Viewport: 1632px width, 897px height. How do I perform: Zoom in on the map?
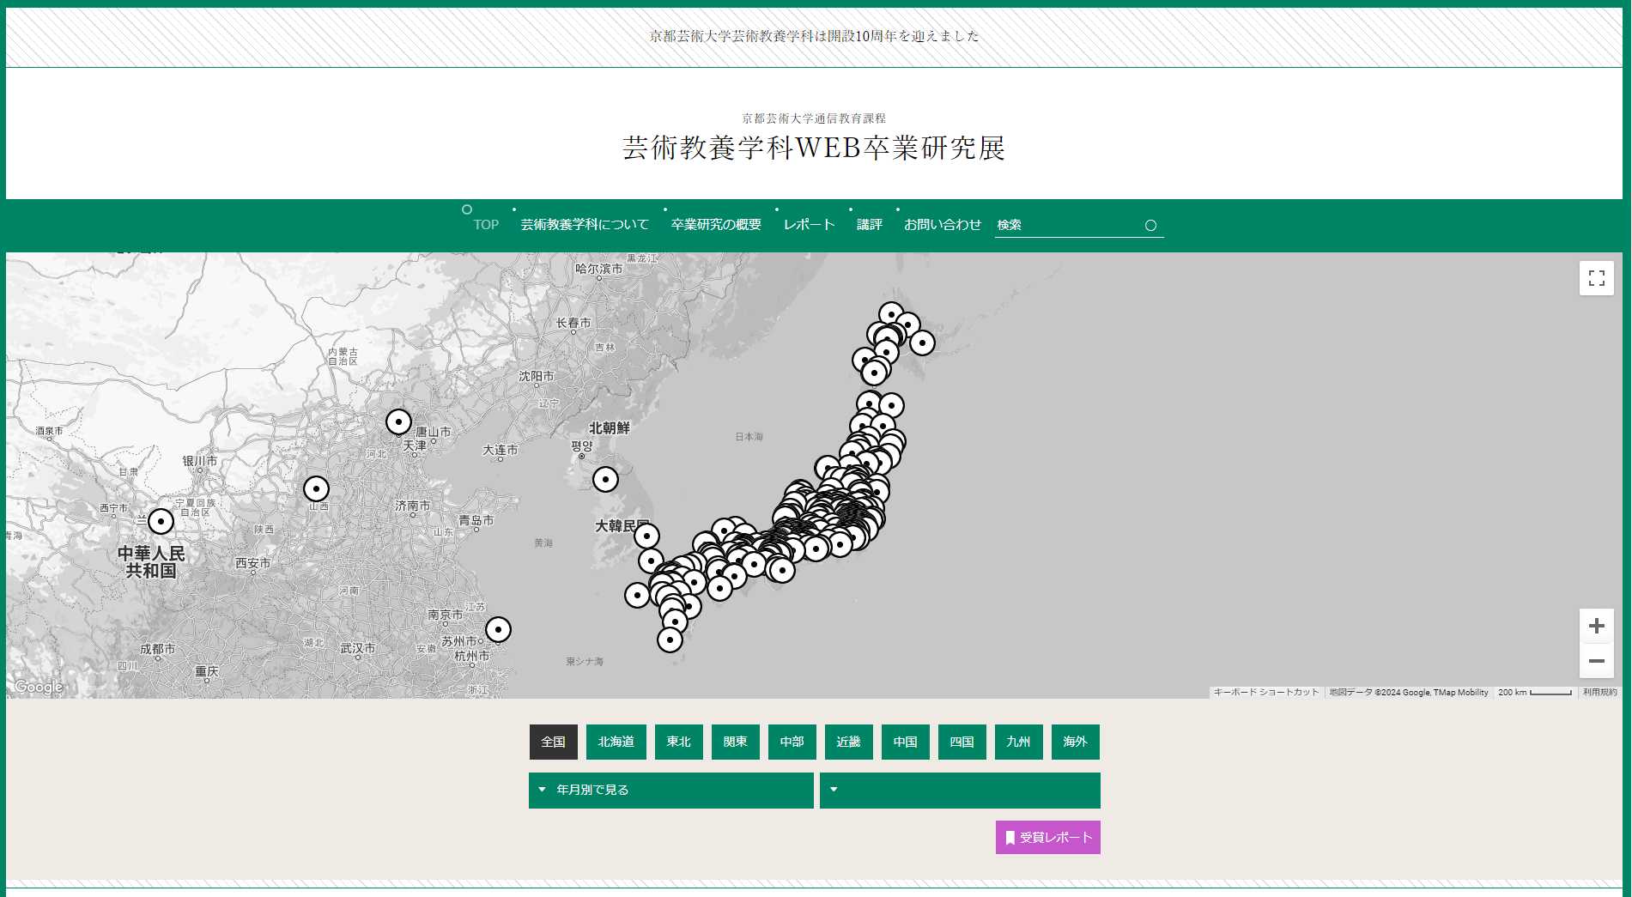[x=1596, y=626]
